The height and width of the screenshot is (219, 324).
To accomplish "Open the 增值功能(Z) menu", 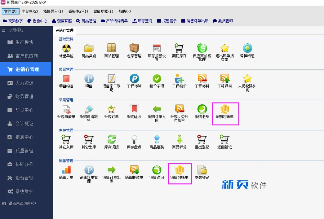I will pos(103,11).
